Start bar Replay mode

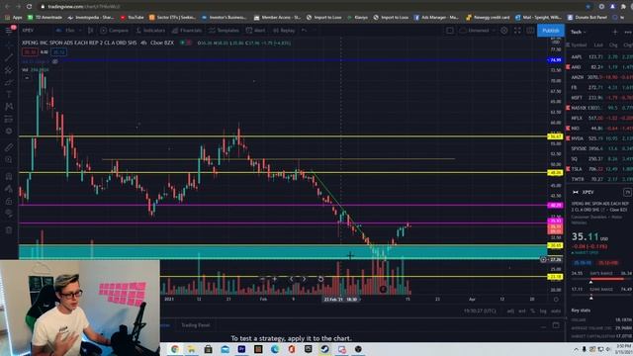(x=284, y=31)
